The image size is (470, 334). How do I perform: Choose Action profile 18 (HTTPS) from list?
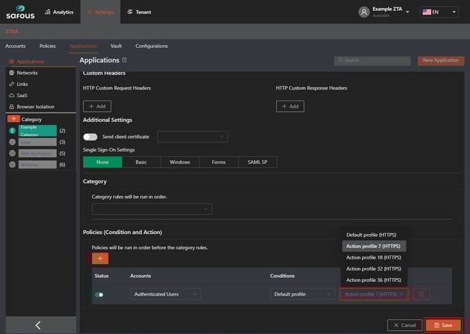373,257
